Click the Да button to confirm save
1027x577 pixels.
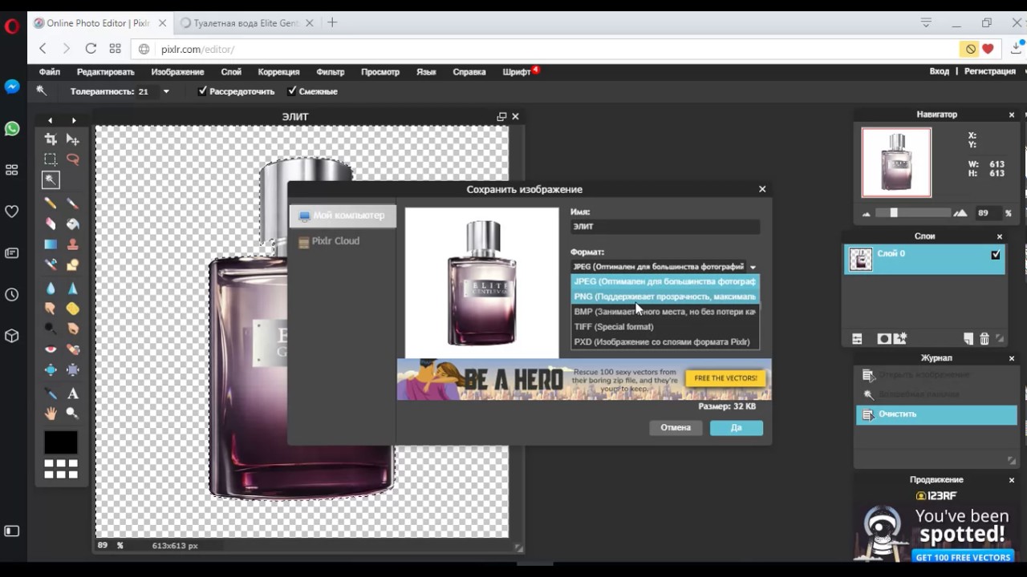coord(736,428)
